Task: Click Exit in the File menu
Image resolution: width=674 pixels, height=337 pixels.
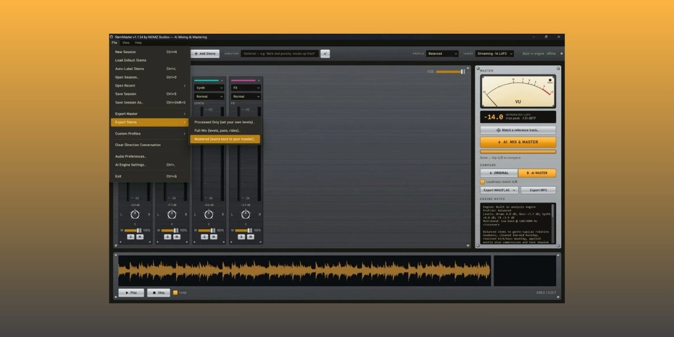Action: 150,176
